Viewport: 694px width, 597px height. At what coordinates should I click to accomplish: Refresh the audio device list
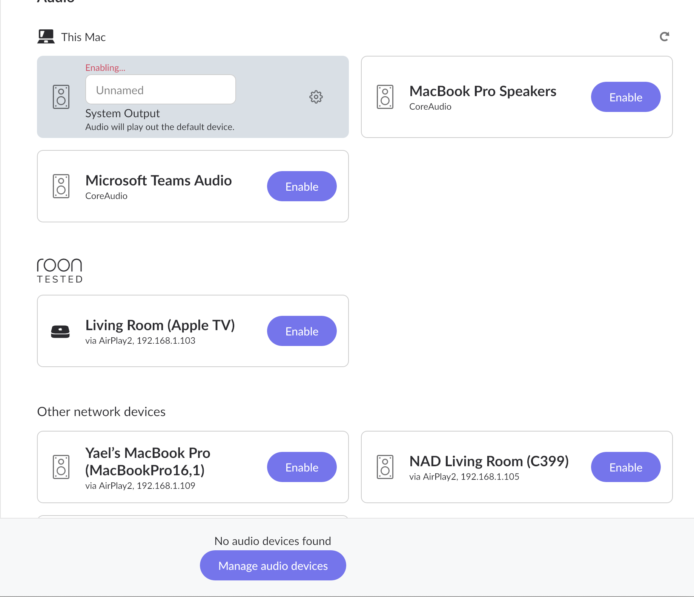coord(664,37)
